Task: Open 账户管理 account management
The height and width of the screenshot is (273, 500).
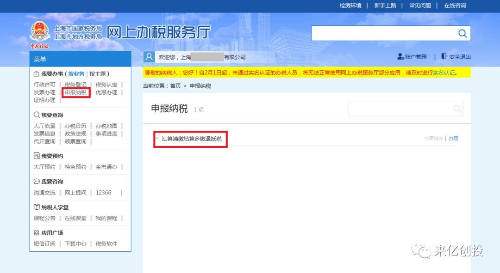Action: (x=412, y=57)
